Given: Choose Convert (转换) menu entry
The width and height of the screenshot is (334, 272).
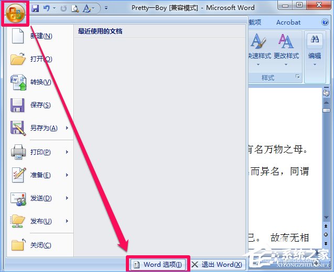Looking at the screenshot, I should tap(40, 82).
